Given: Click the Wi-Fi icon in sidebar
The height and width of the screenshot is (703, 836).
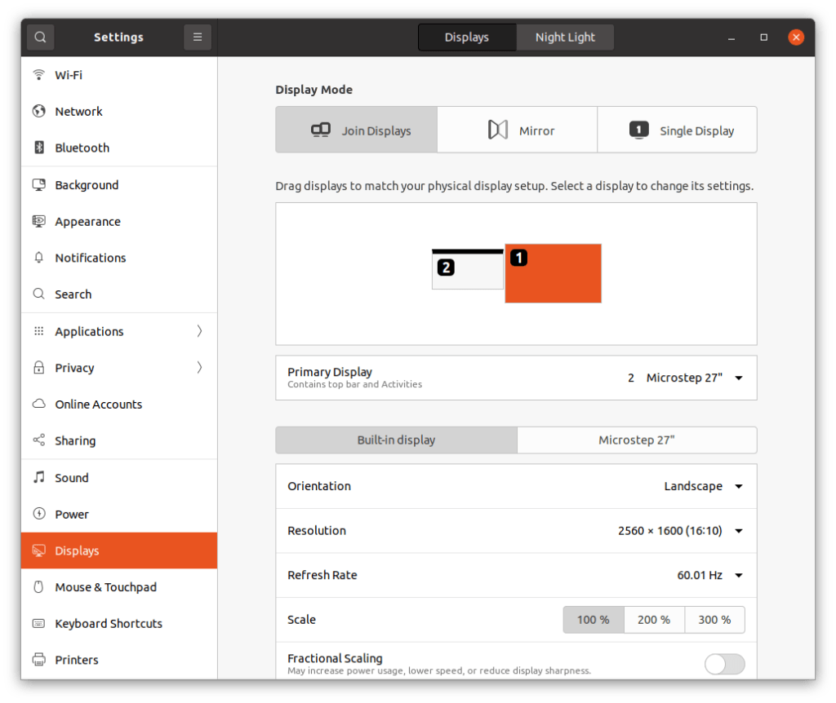Looking at the screenshot, I should [x=38, y=75].
